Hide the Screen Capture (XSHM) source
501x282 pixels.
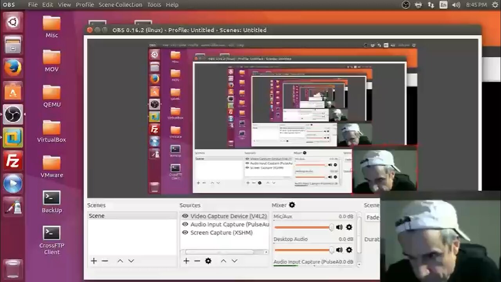coord(185,233)
